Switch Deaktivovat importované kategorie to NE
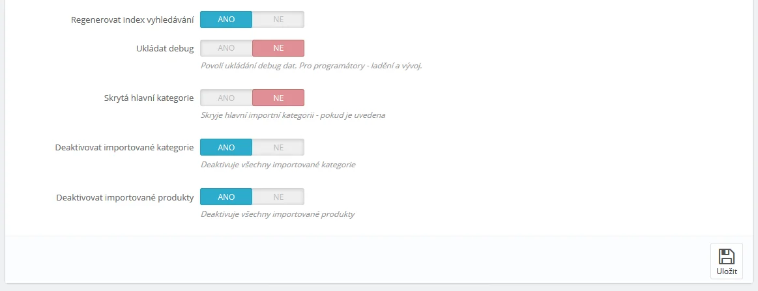Viewport: 758px width, 291px height. [x=278, y=147]
